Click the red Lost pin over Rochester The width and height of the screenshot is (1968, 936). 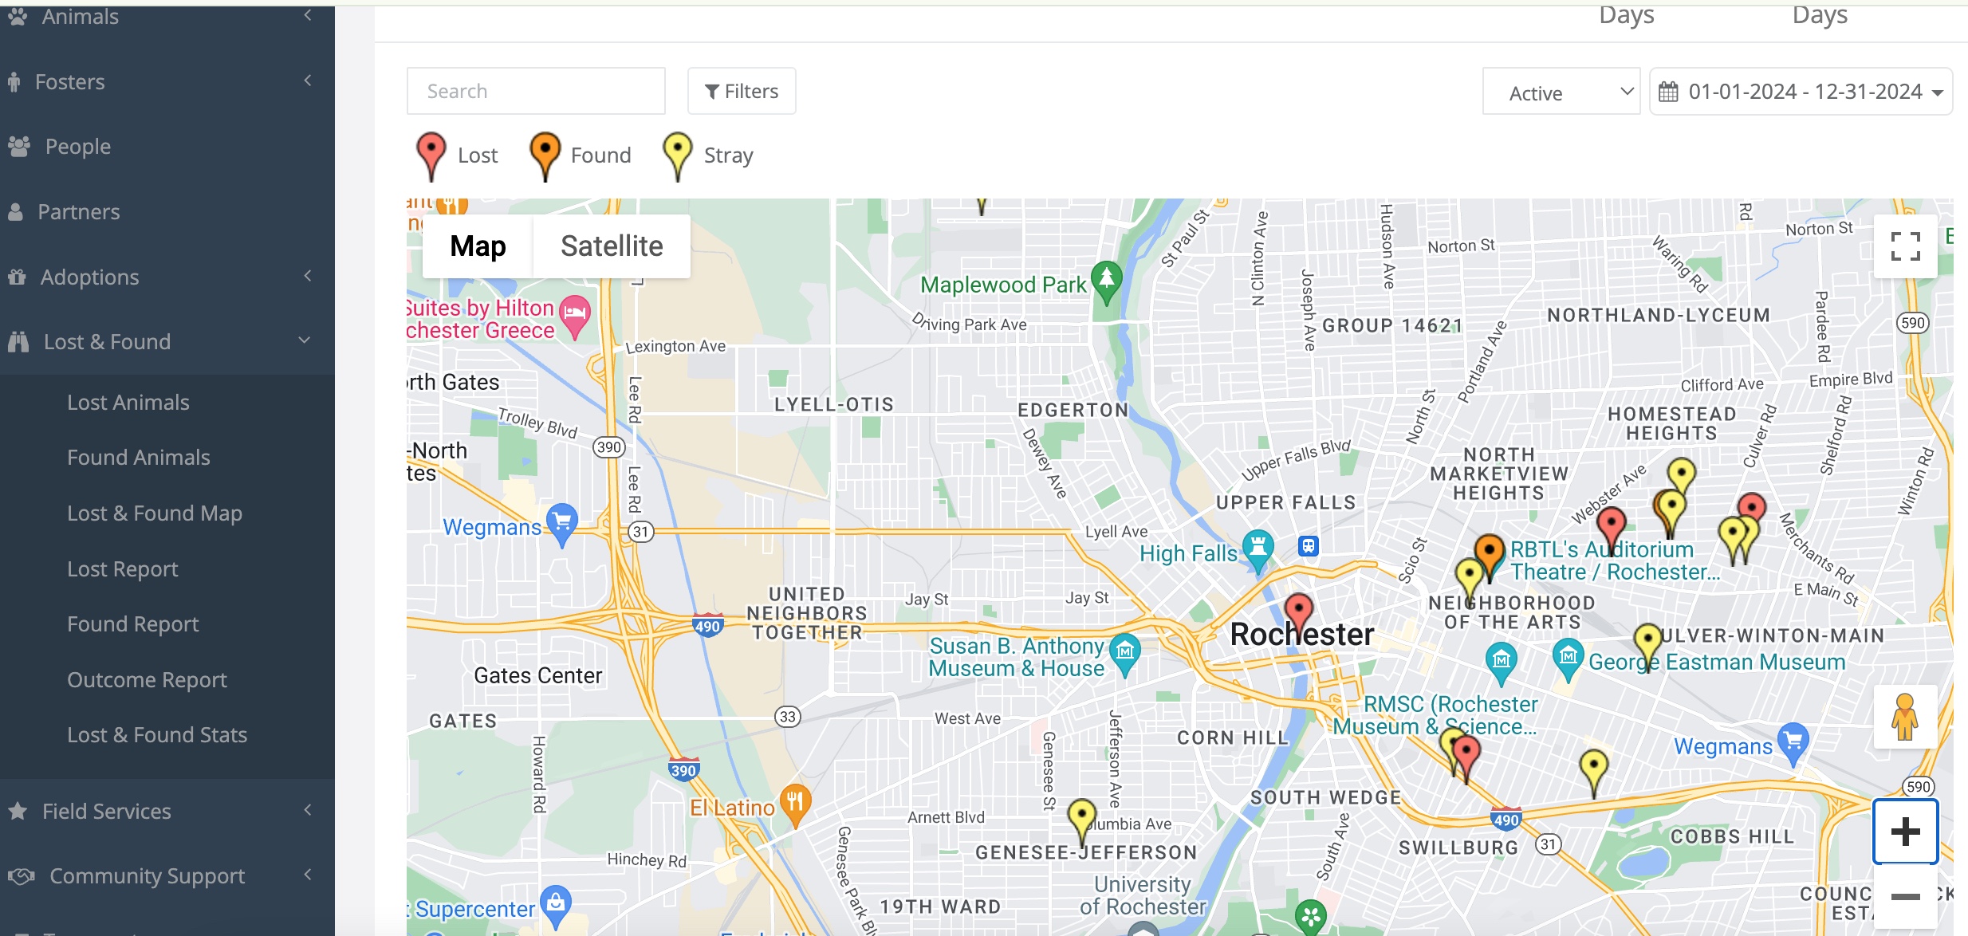1299,615
